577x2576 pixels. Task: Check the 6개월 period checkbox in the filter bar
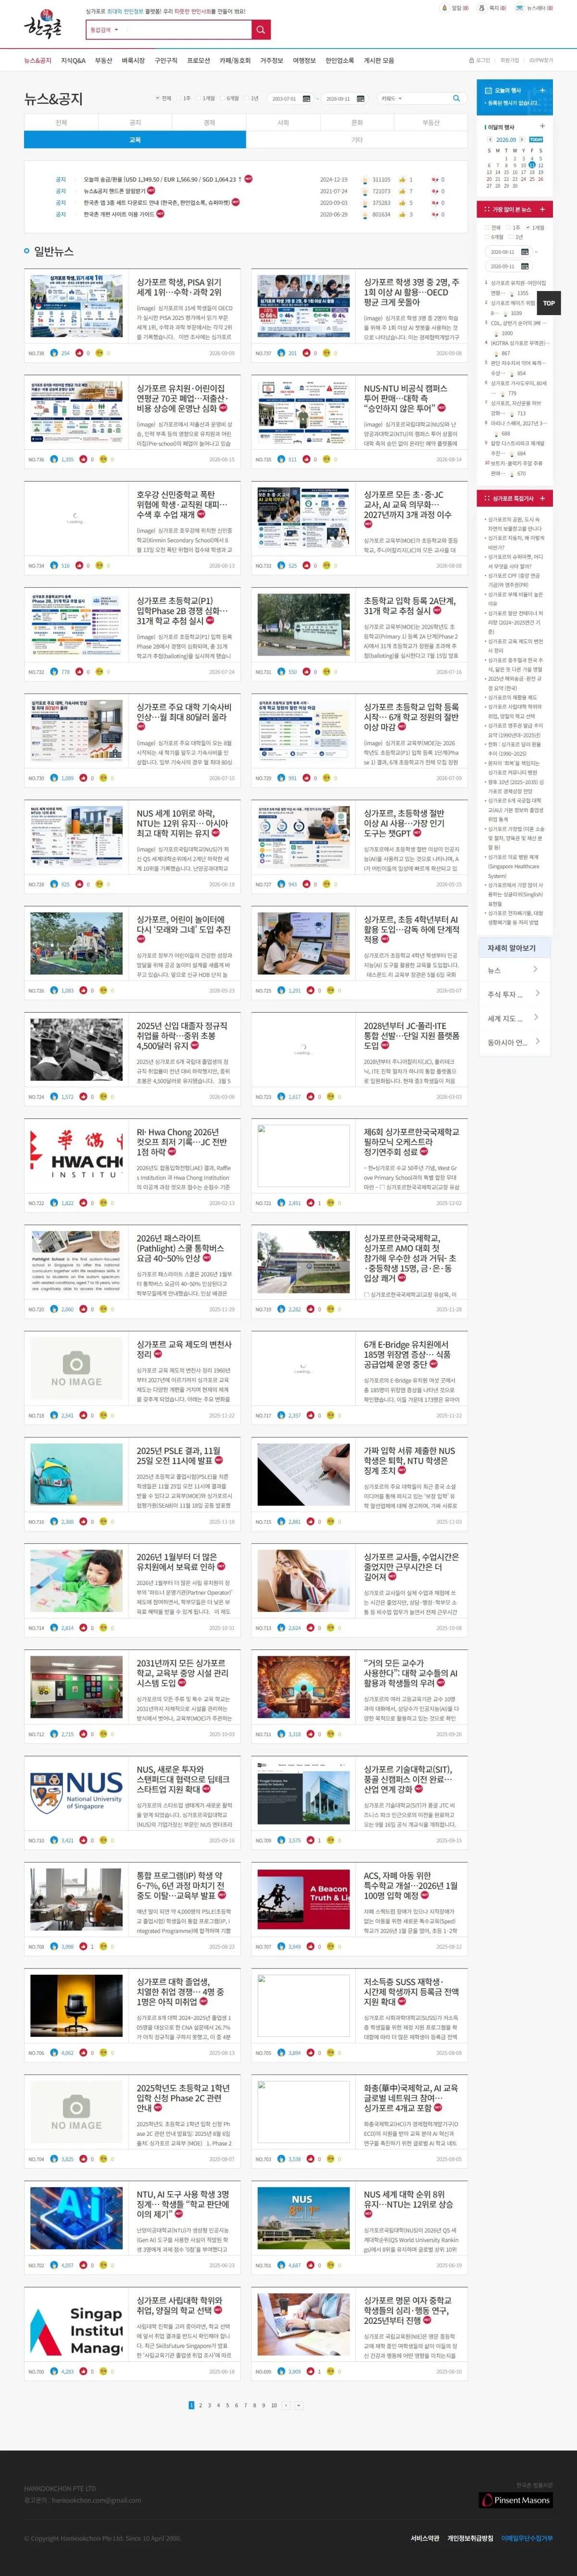coord(222,99)
